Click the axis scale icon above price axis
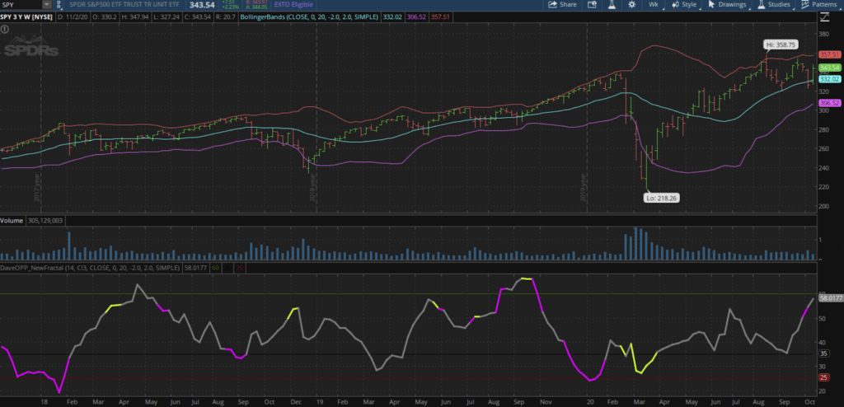Image resolution: width=844 pixels, height=407 pixels. pyautogui.click(x=824, y=17)
